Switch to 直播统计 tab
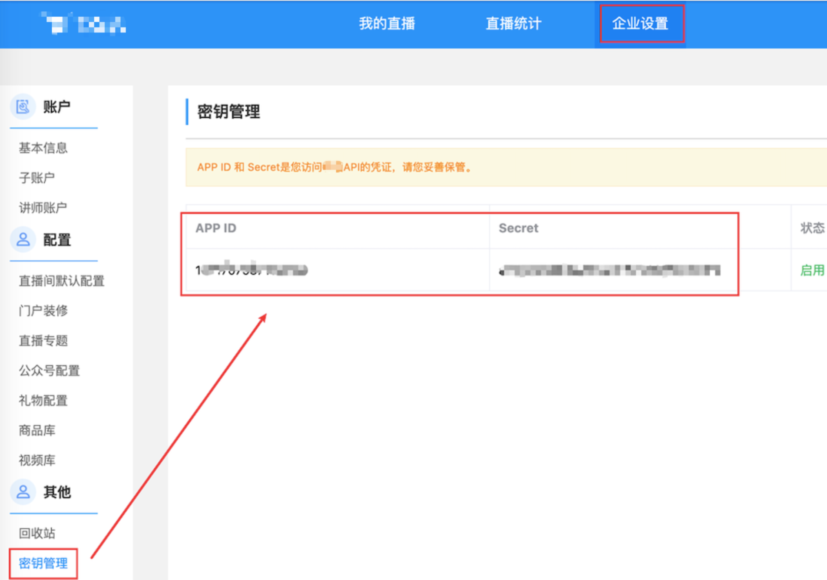This screenshot has height=580, width=827. point(513,23)
